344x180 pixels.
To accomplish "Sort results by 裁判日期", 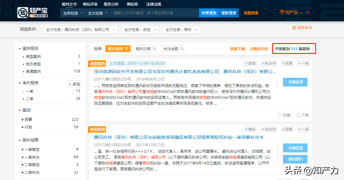I will (x=146, y=49).
